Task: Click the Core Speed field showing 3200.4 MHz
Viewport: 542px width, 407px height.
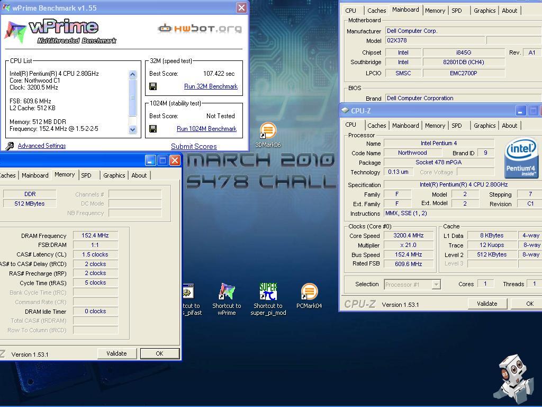Action: (409, 235)
